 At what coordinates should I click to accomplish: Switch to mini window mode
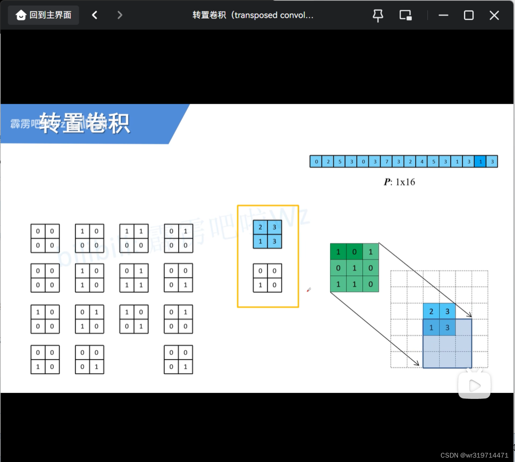[x=405, y=15]
